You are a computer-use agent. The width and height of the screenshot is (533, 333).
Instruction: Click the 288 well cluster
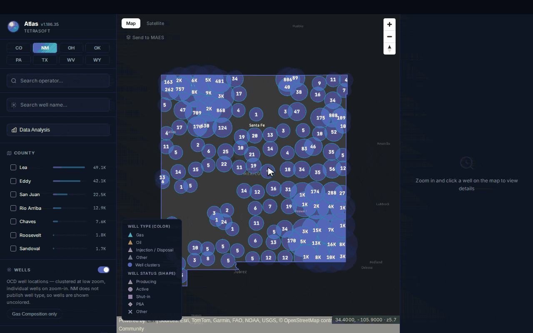332,193
